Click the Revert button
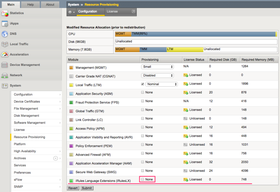Viewport: 280px width, 192px height. pos(73,188)
